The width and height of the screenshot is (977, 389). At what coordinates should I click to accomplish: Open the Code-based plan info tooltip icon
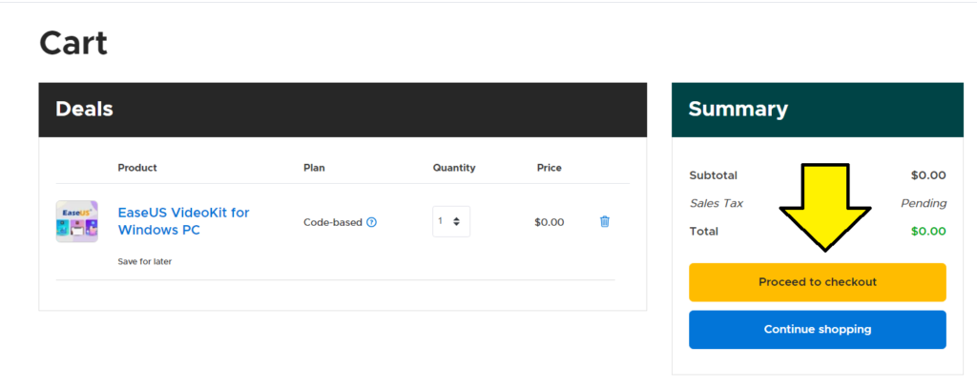(x=371, y=222)
